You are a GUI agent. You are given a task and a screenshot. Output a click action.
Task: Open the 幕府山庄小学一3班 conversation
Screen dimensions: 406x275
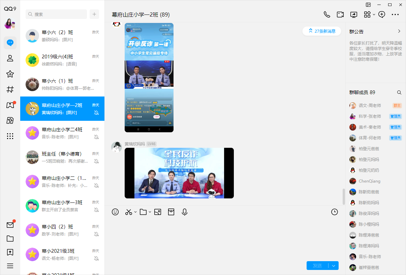click(62, 206)
